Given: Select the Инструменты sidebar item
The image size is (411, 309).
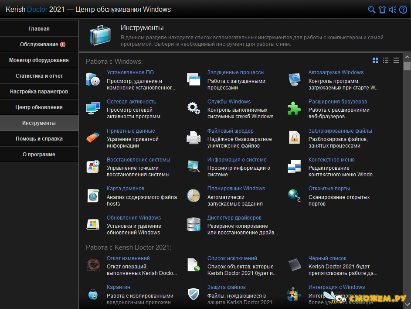Looking at the screenshot, I should [x=39, y=123].
